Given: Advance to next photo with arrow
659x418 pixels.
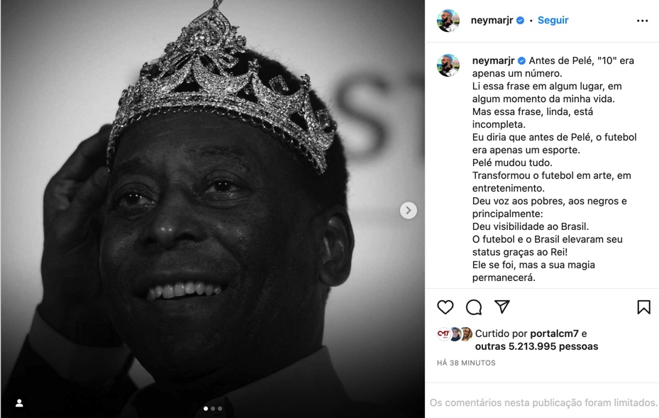Looking at the screenshot, I should coord(408,210).
